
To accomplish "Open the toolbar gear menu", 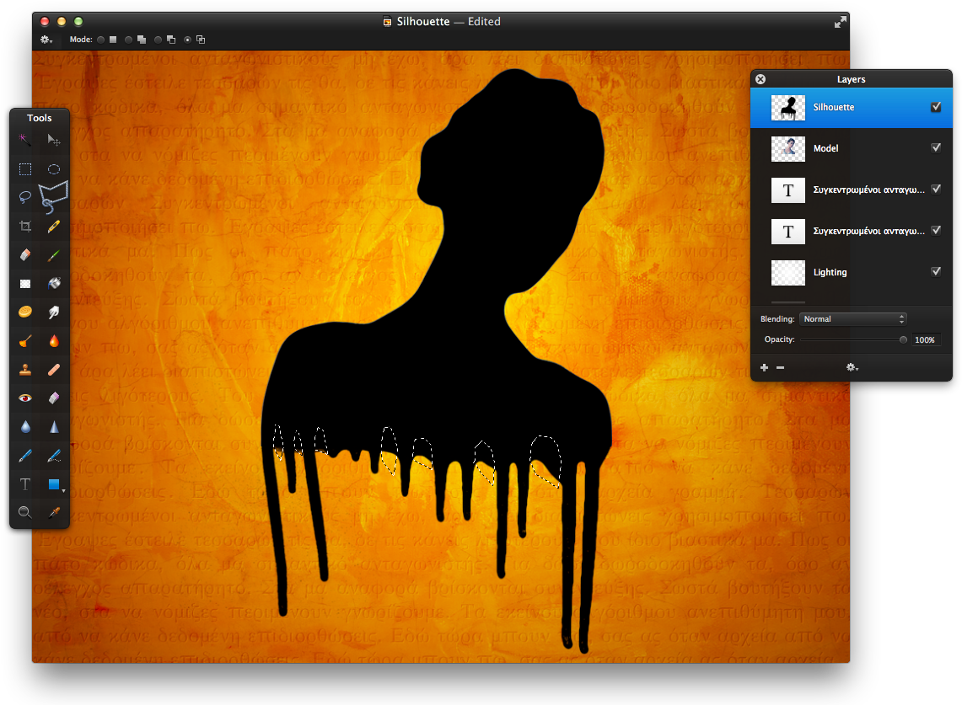I will (x=44, y=39).
